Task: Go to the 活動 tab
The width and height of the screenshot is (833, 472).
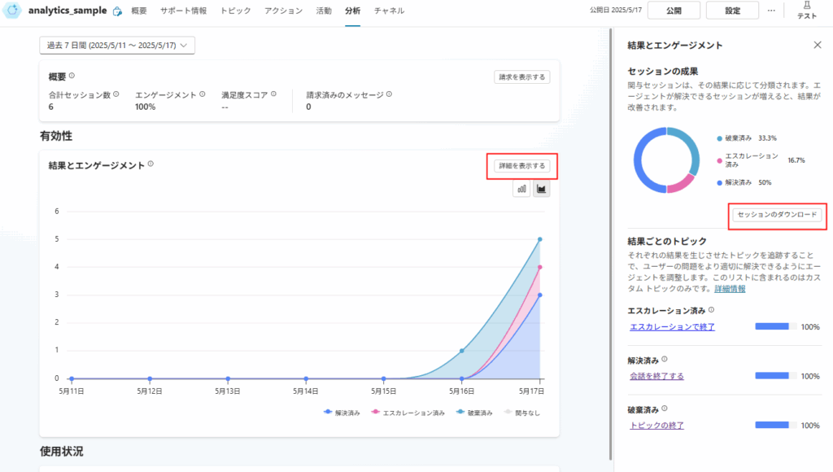Action: 324,11
